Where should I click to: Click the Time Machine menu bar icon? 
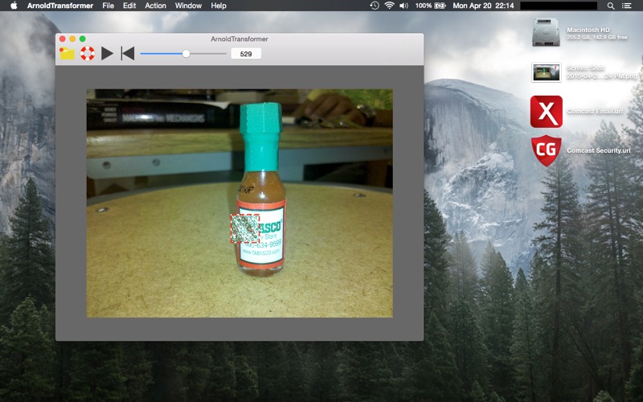click(x=374, y=6)
